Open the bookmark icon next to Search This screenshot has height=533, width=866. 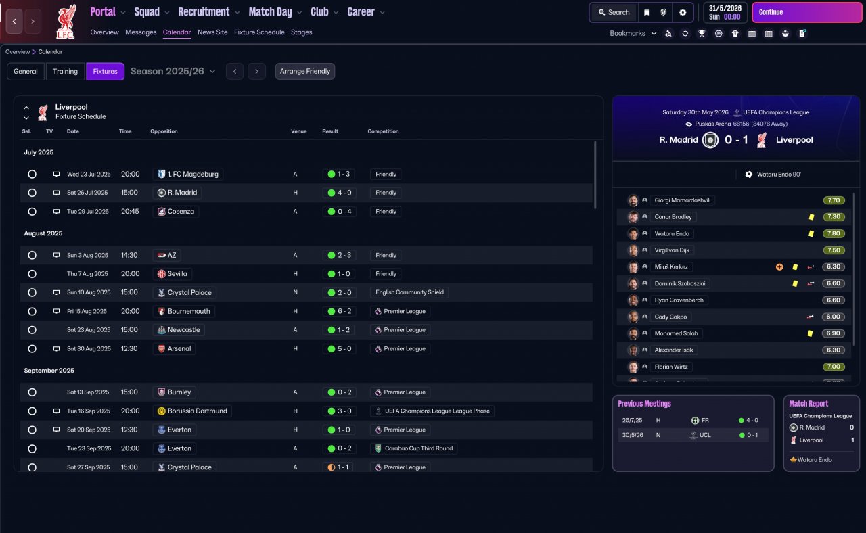pos(647,12)
